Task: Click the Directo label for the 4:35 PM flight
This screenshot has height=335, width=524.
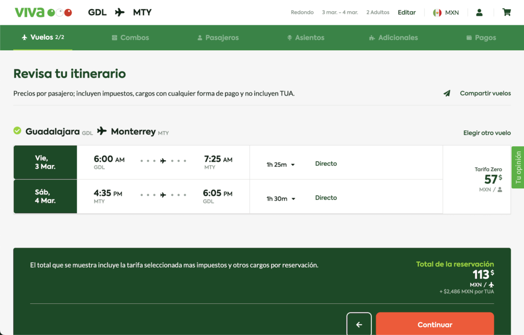Action: click(326, 198)
